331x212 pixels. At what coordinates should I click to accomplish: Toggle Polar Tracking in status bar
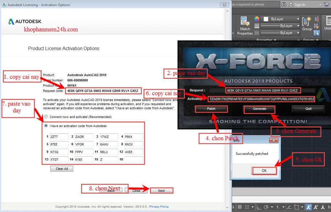click(x=266, y=207)
